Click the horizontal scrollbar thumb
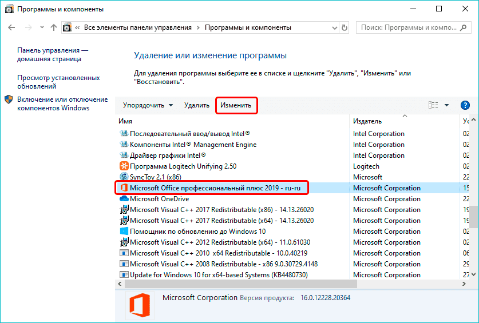 click(x=241, y=284)
